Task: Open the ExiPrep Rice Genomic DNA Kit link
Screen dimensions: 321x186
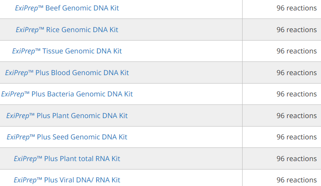Action: (x=67, y=30)
